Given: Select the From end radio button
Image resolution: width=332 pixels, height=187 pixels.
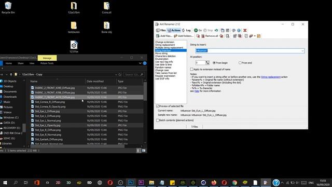Looking at the screenshot, I should point(240,63).
